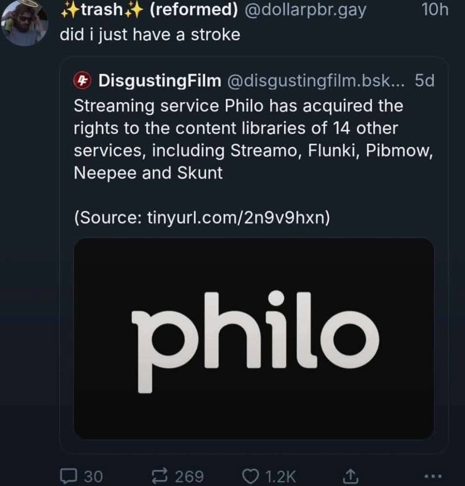Open the three-dot more options menu
The width and height of the screenshot is (465, 486).
pyautogui.click(x=433, y=475)
